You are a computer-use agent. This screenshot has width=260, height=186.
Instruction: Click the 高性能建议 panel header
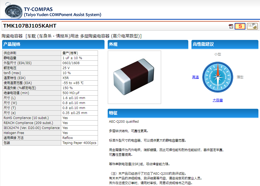pyautogui.click(x=225, y=44)
